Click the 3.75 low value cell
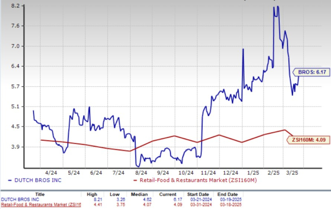331x209 pixels. pos(121,205)
